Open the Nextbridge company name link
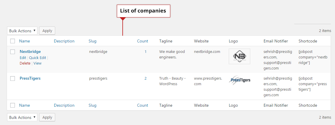Screen dimensions: 335x125 tap(30, 51)
